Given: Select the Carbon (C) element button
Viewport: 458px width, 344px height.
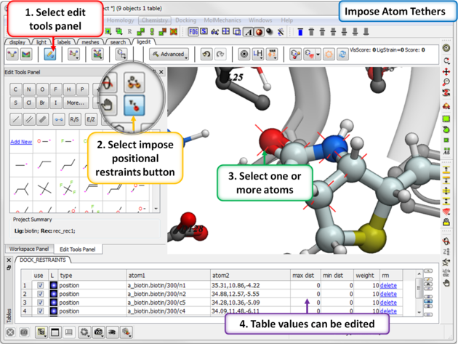Looking at the screenshot, I should (15, 89).
